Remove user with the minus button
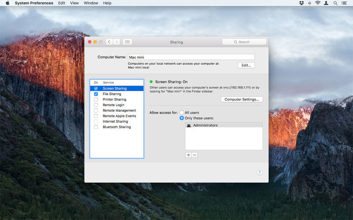Viewport: 353px width, 220px height. tap(195, 155)
